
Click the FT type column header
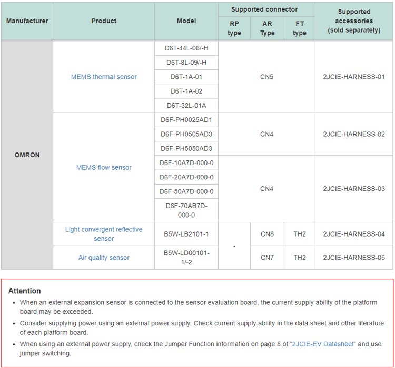click(300, 28)
